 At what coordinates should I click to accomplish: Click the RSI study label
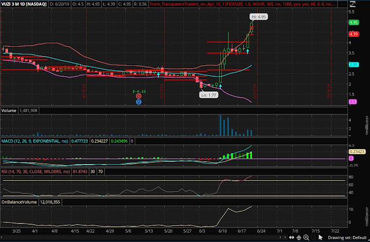point(36,172)
